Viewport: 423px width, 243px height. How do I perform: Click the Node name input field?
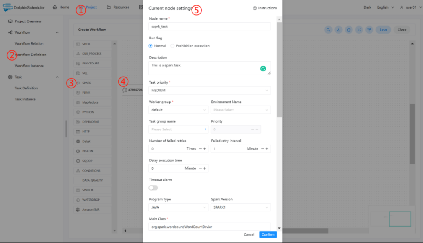click(209, 27)
